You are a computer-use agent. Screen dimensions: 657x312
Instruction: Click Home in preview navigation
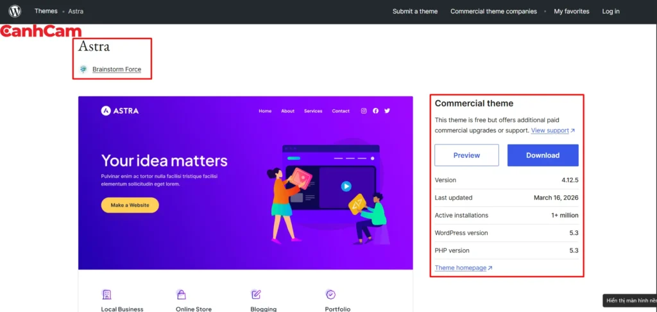tap(265, 111)
